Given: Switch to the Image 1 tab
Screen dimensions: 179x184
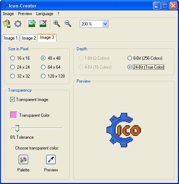Looking at the screenshot, I should click(10, 38).
